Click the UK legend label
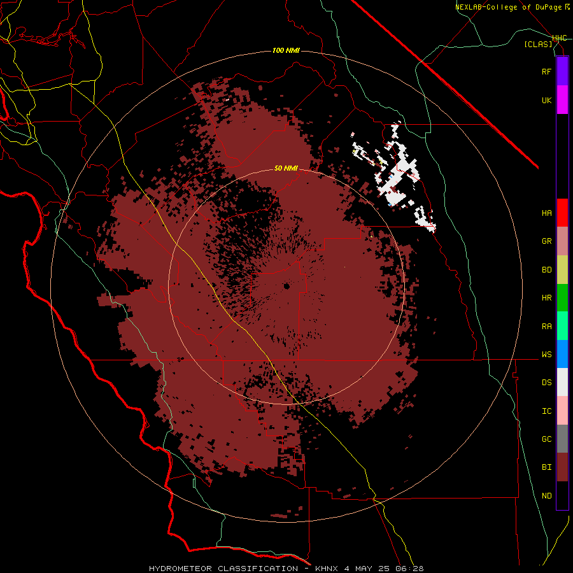Screen dimensions: 573x573 coord(546,101)
